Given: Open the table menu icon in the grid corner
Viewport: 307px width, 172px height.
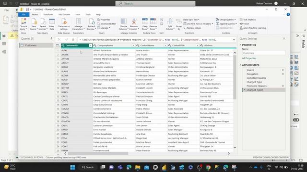Looking at the screenshot, I should [x=58, y=45].
